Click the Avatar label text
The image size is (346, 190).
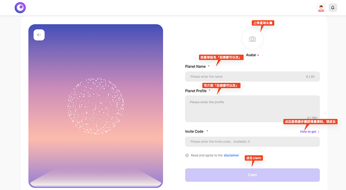[x=251, y=55]
